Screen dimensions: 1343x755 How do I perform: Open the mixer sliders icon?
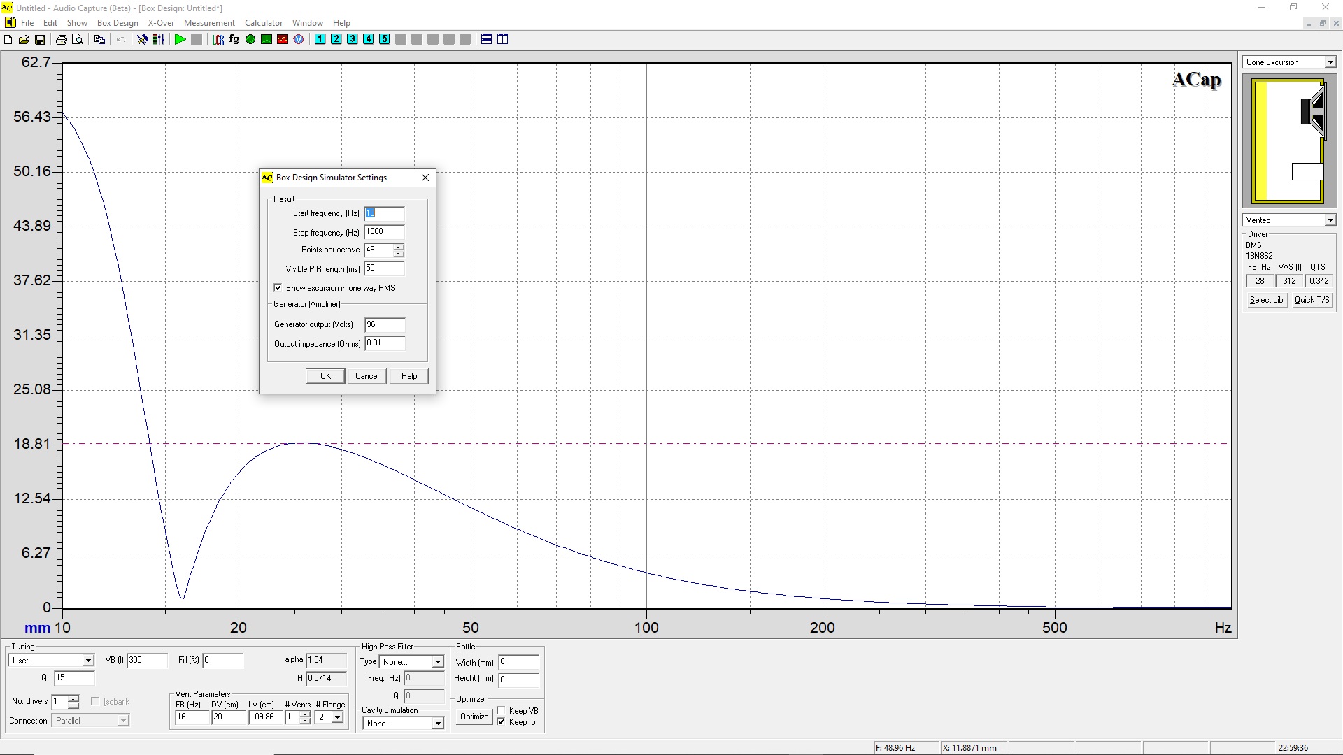(x=159, y=40)
